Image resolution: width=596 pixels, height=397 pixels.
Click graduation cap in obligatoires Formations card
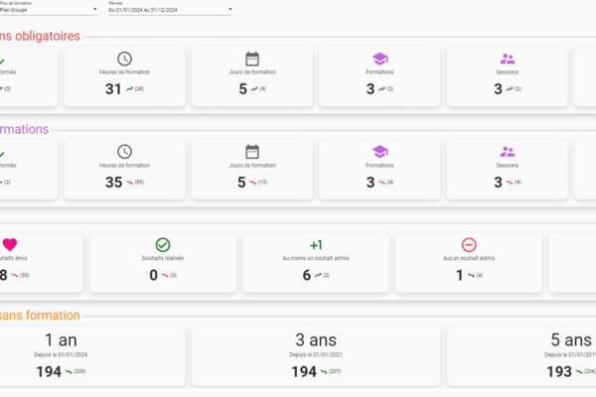click(379, 59)
